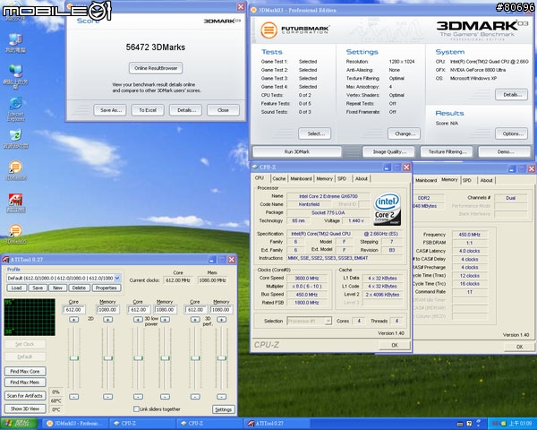Click minus below 3D low power Core slider
Screen dimensions: 537x430
[x=138, y=397]
